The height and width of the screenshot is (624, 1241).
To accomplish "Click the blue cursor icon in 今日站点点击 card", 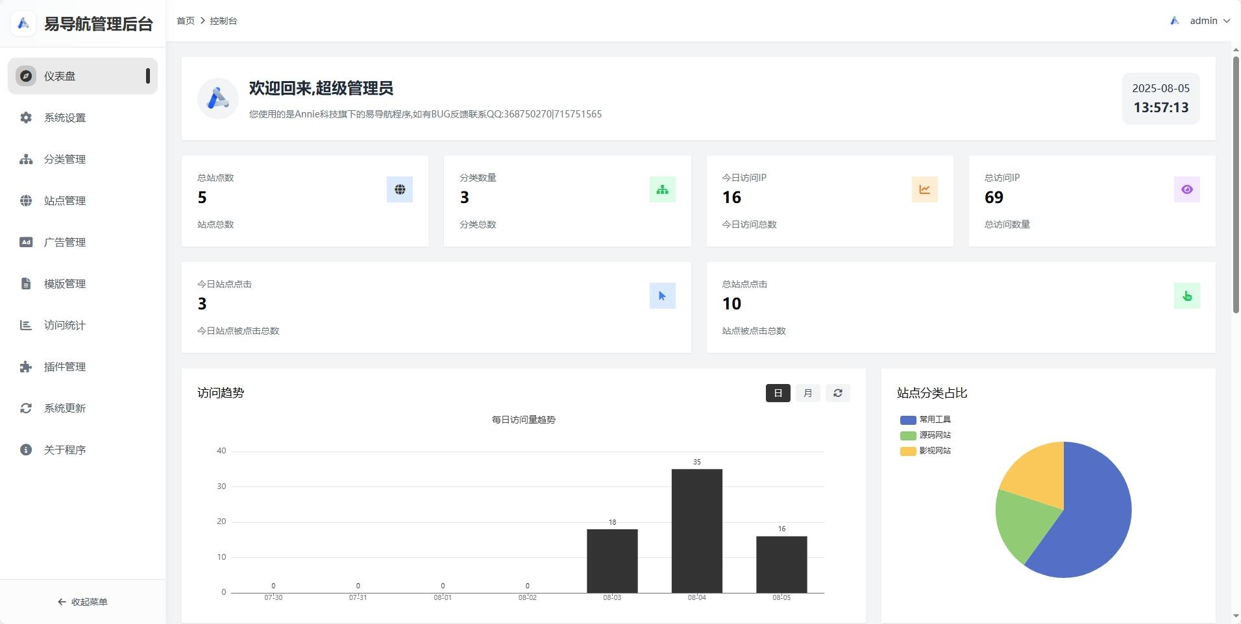I will [662, 296].
